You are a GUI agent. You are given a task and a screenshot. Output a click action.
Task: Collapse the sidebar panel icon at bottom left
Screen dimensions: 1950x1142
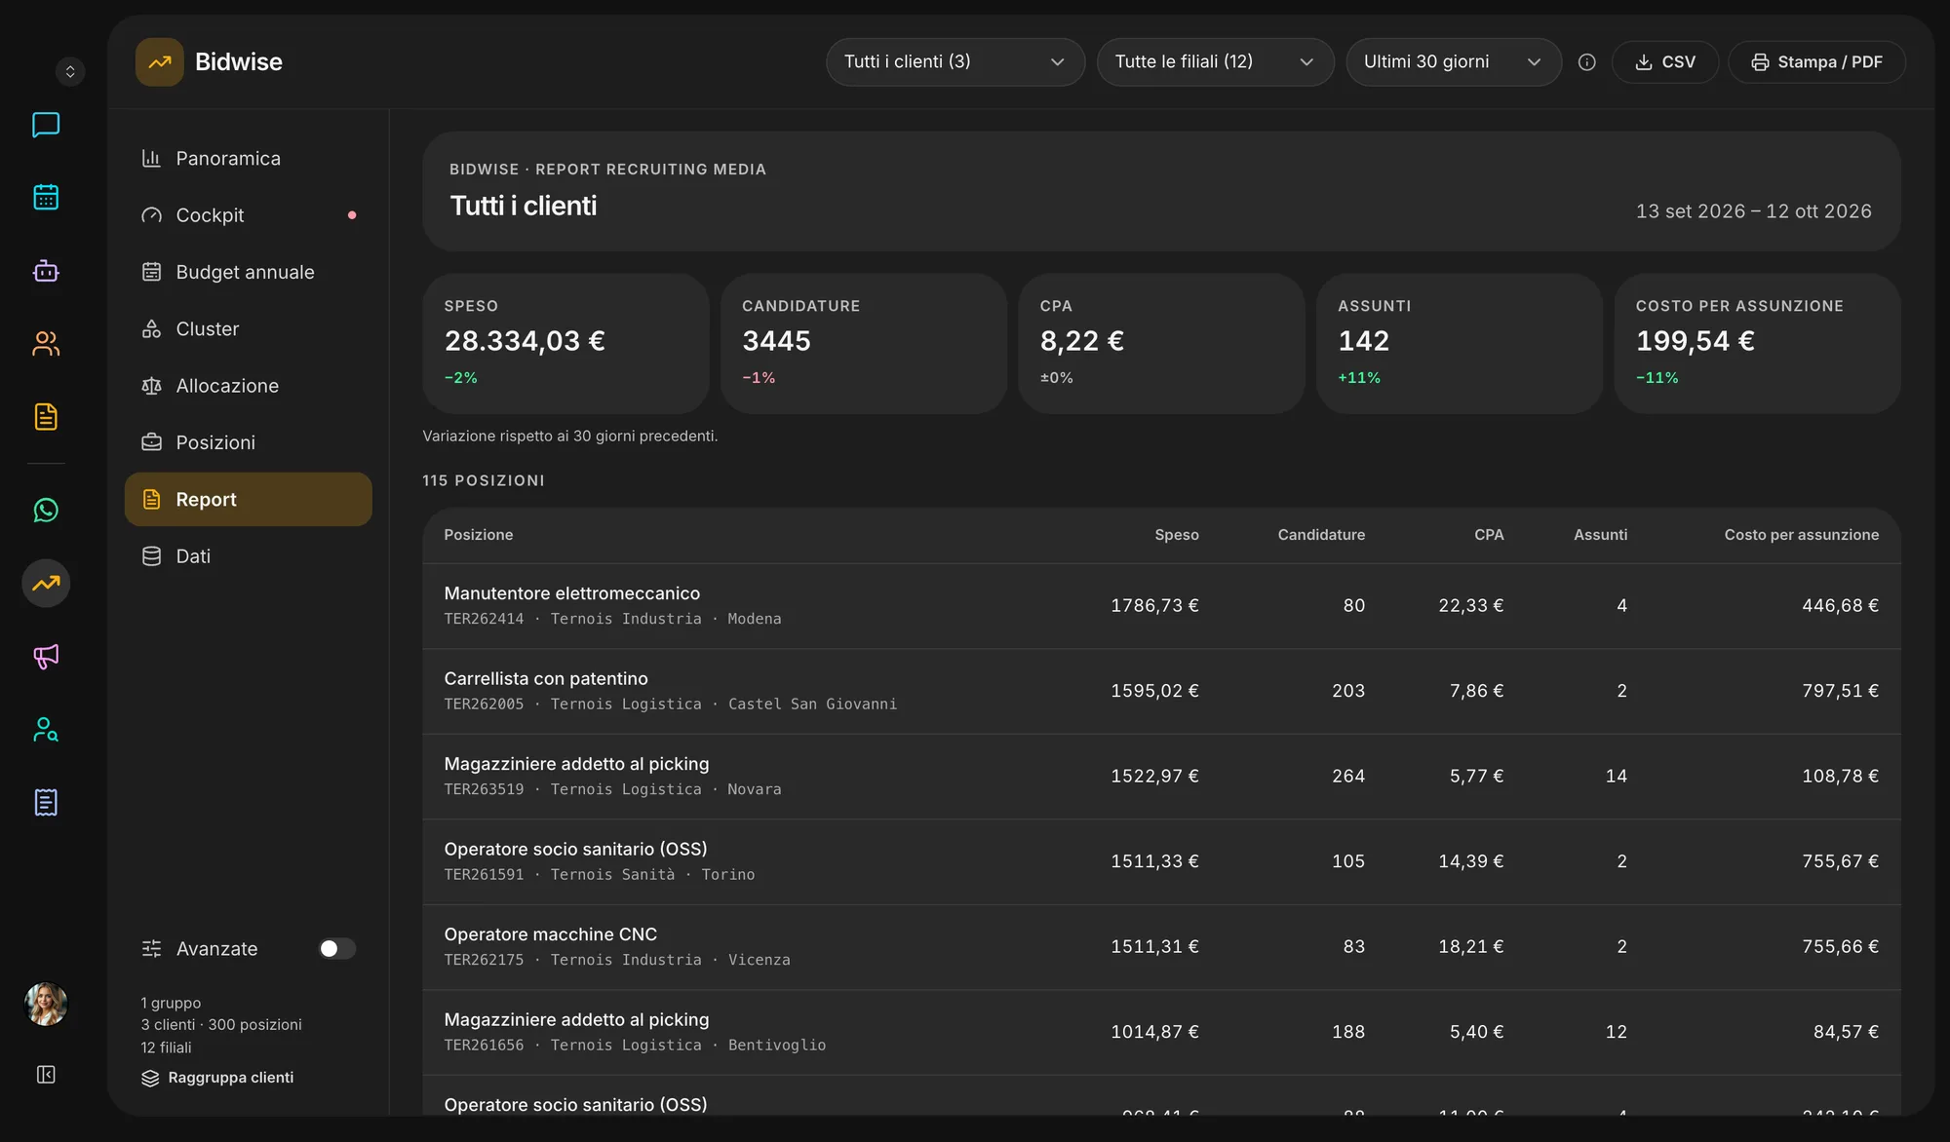46,1074
